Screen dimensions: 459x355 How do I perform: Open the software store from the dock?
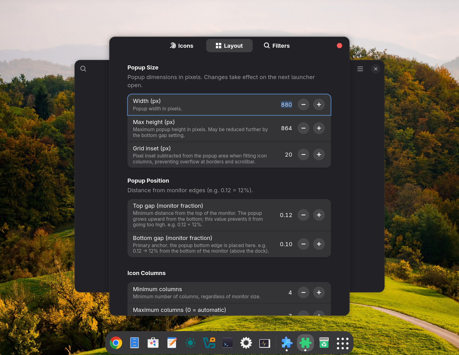153,343
